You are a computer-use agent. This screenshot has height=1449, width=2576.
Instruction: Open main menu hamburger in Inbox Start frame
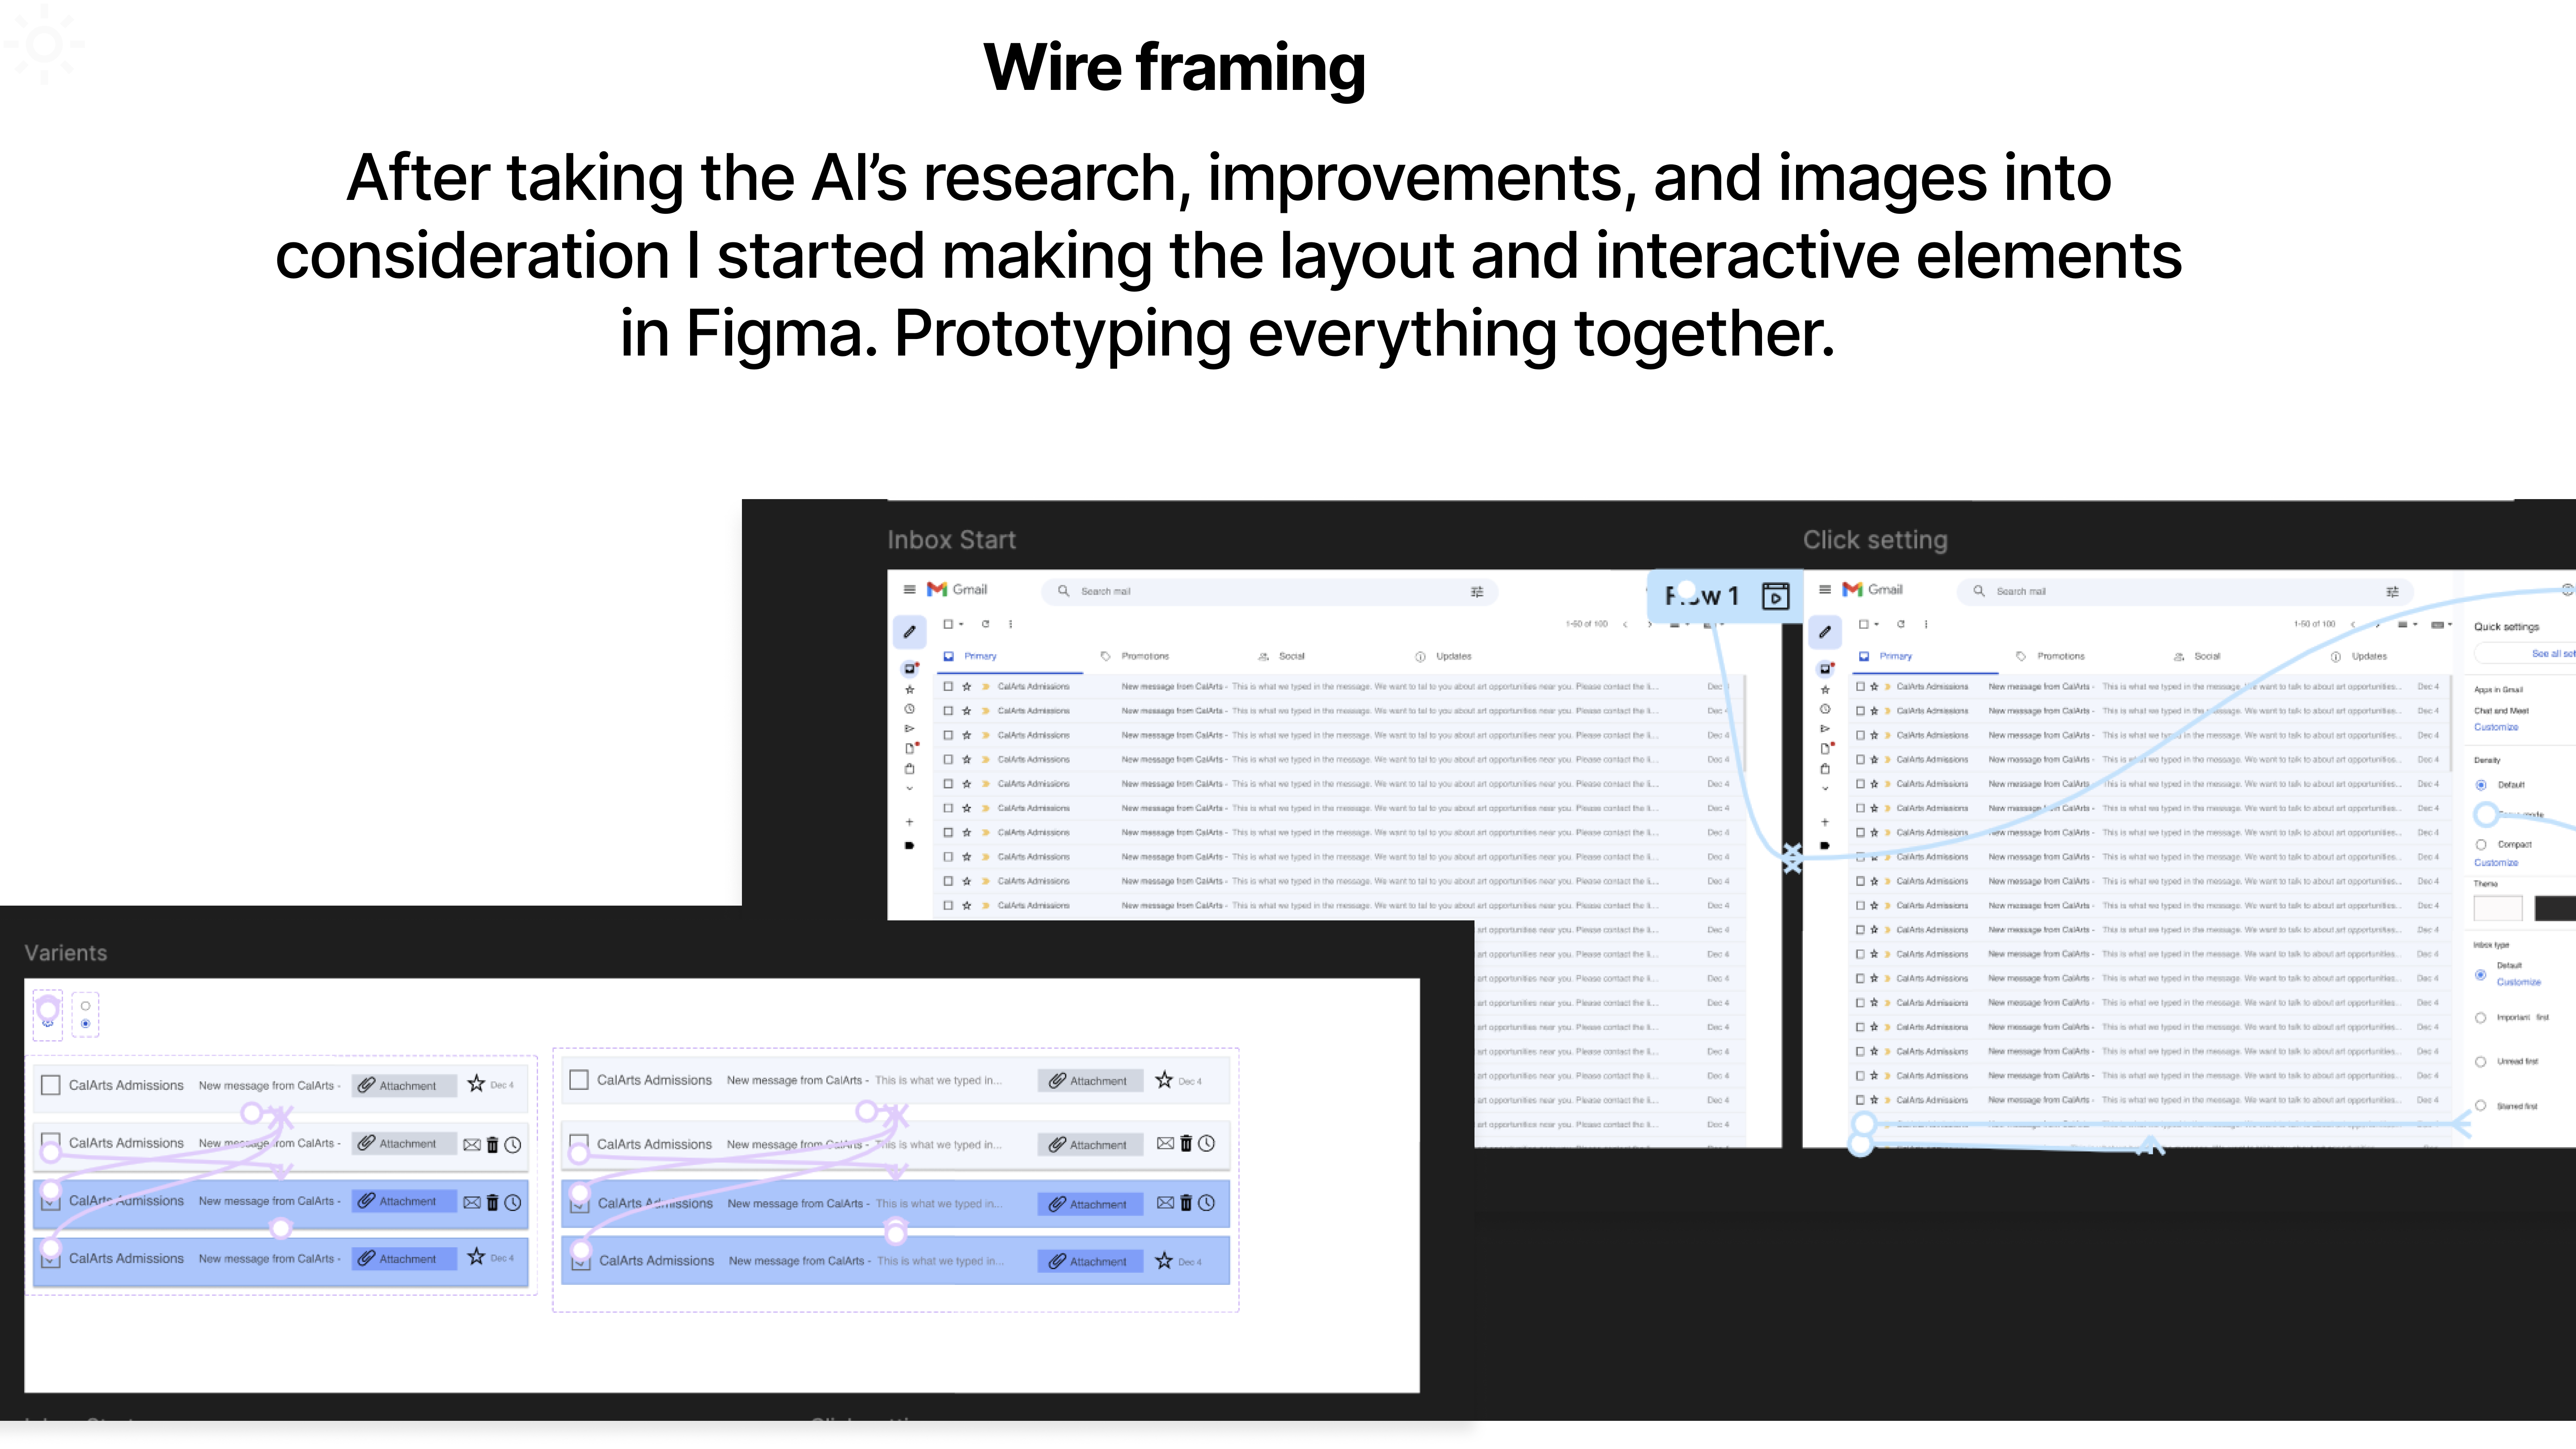909,590
